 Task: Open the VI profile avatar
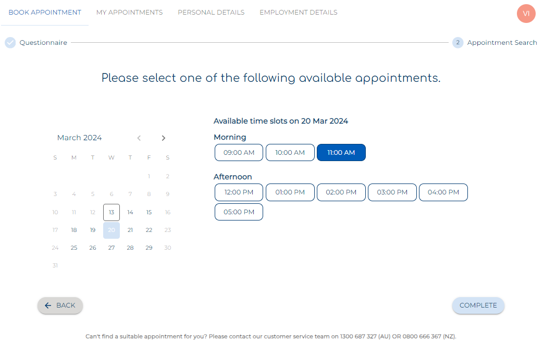coord(526,14)
